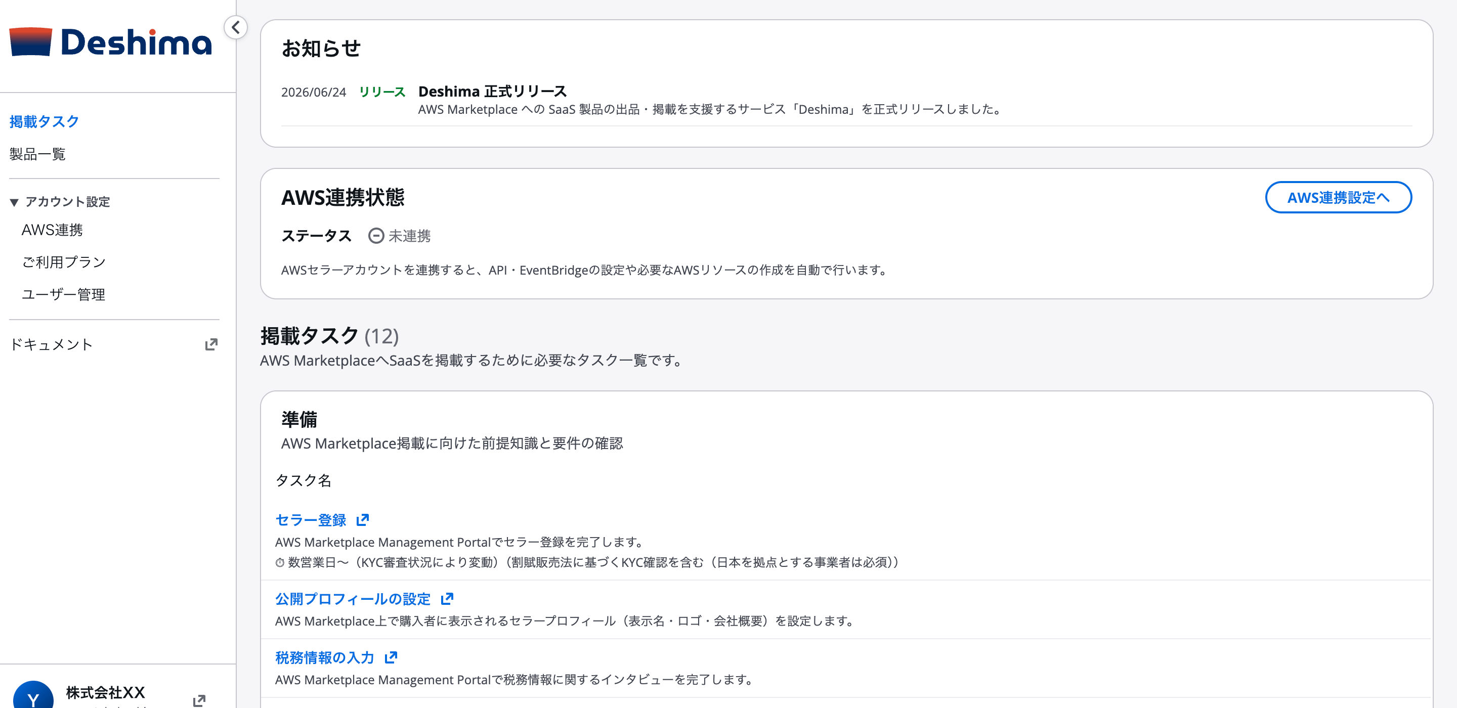Click the 2026/06/24 announcement date
The width and height of the screenshot is (1457, 708).
(313, 92)
